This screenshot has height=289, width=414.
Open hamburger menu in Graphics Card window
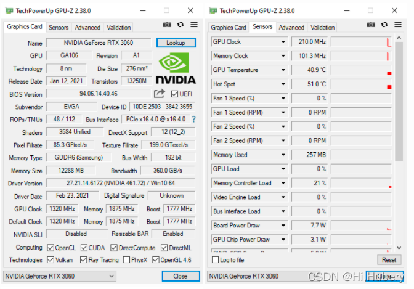pyautogui.click(x=194, y=25)
